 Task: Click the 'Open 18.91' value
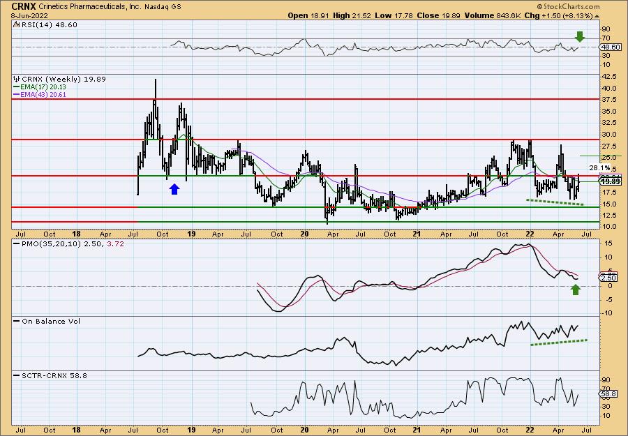[x=309, y=15]
